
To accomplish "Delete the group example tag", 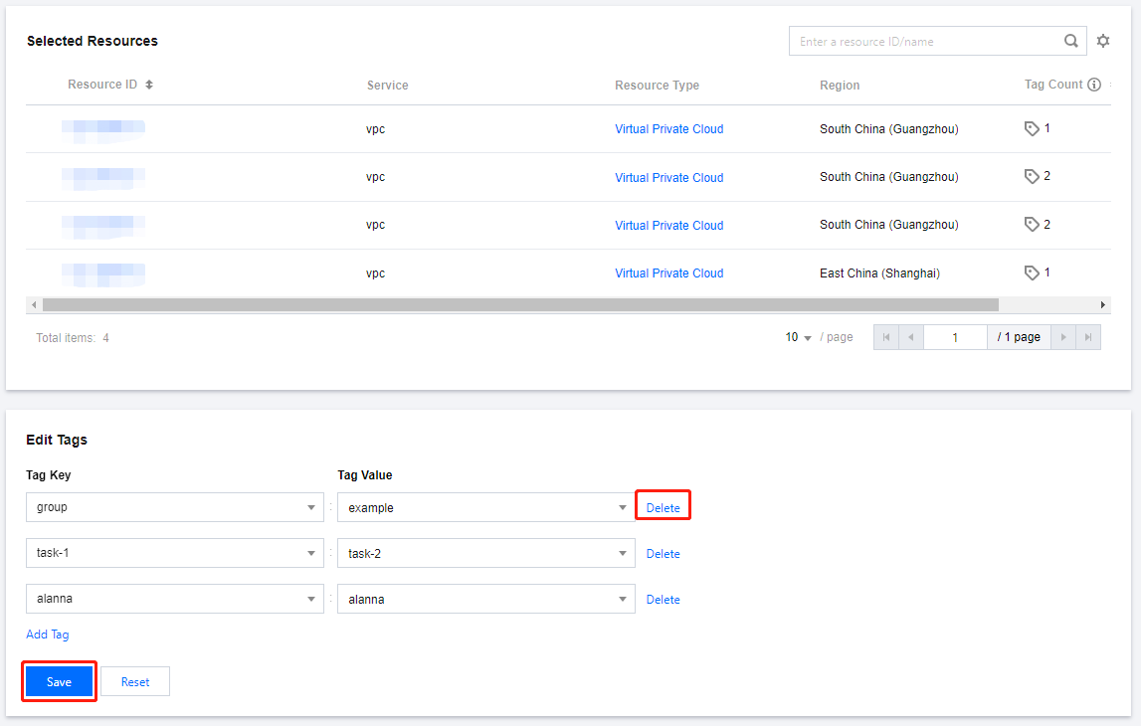I will [663, 507].
